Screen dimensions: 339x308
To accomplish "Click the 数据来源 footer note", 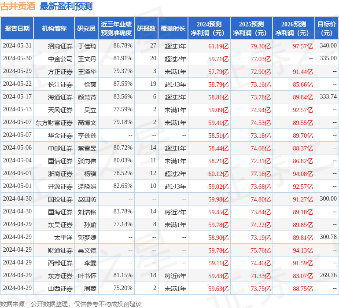I will [x=71, y=304].
